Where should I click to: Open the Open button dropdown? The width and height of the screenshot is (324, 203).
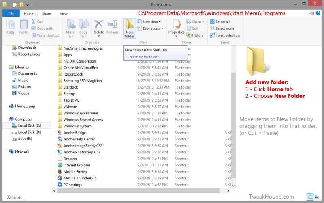[x=195, y=22]
